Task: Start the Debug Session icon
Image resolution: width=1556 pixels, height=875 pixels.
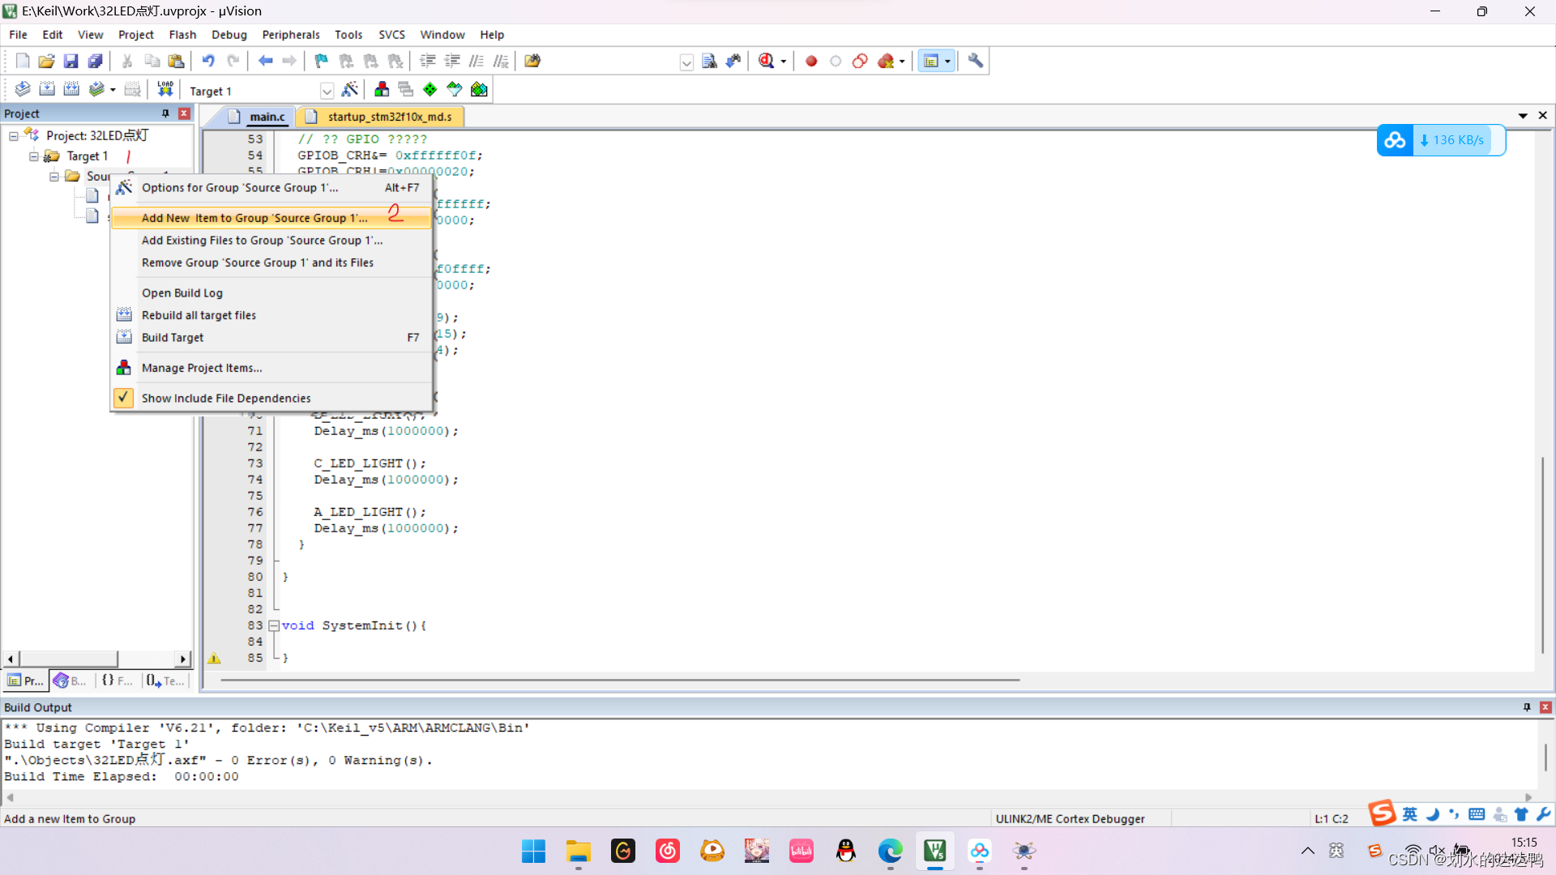Action: click(767, 61)
